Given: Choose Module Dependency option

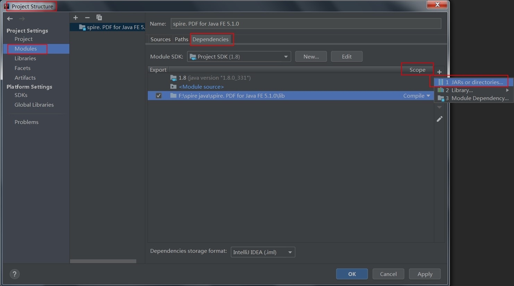Looking at the screenshot, I should pyautogui.click(x=474, y=98).
